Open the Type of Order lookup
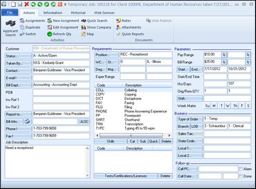 tap(190, 119)
